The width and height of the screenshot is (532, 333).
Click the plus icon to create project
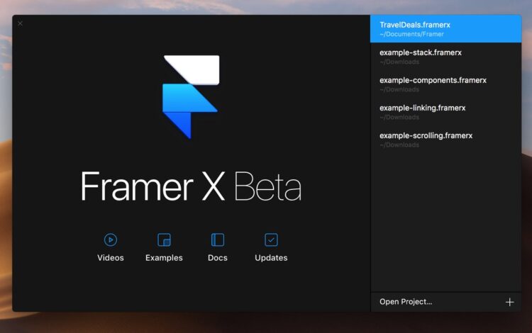pyautogui.click(x=509, y=302)
